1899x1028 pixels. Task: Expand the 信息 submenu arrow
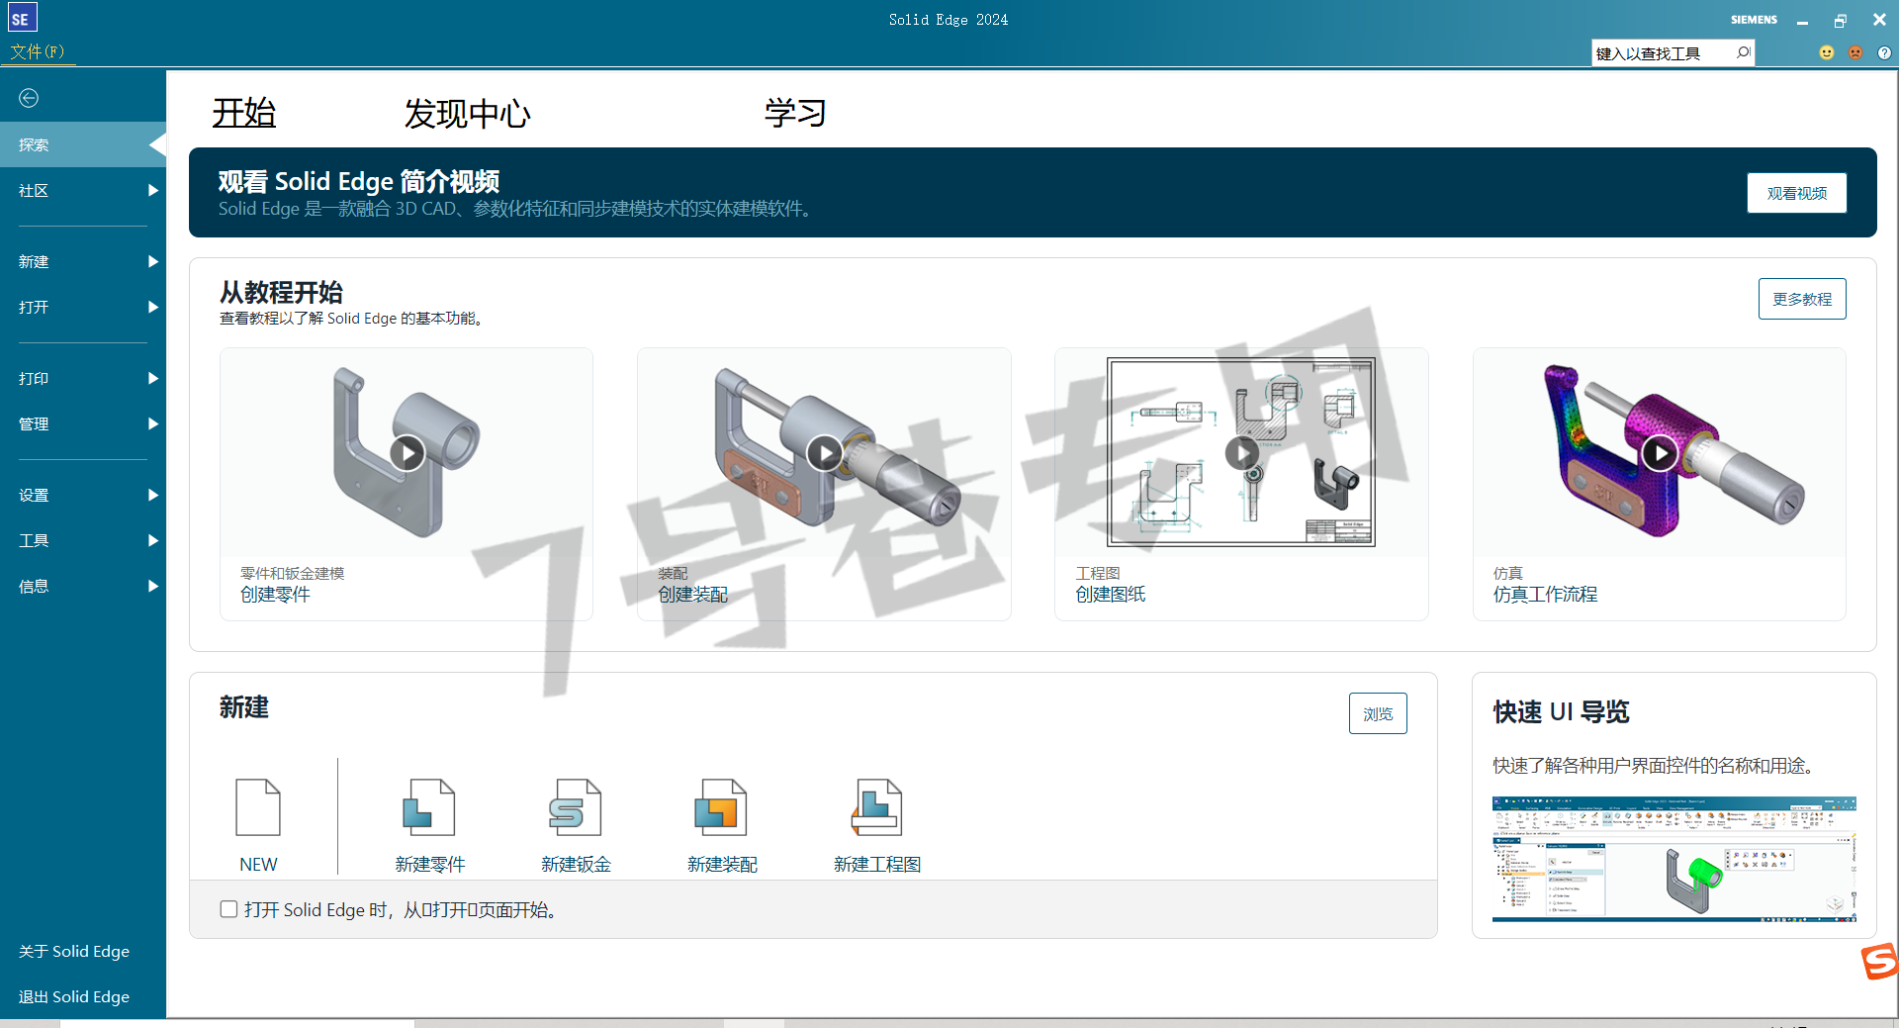153,586
